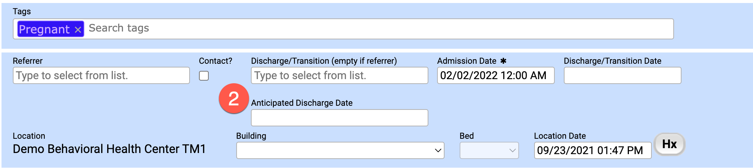Tick the Contact? checkbox

(x=204, y=76)
